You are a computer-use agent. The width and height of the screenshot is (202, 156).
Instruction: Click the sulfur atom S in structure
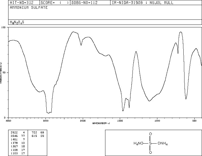150,143
